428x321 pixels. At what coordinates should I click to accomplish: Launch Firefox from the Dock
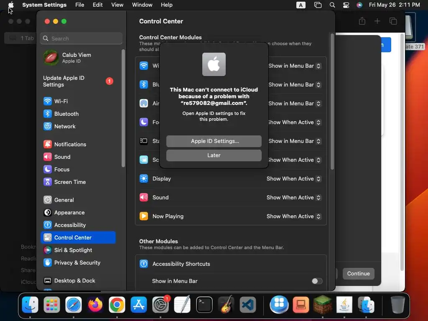point(95,305)
